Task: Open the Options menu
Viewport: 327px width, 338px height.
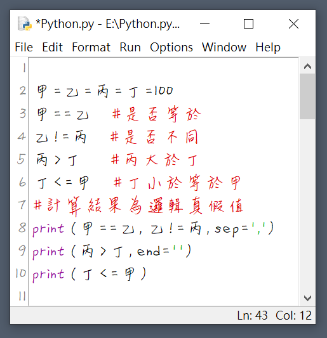Action: click(171, 47)
